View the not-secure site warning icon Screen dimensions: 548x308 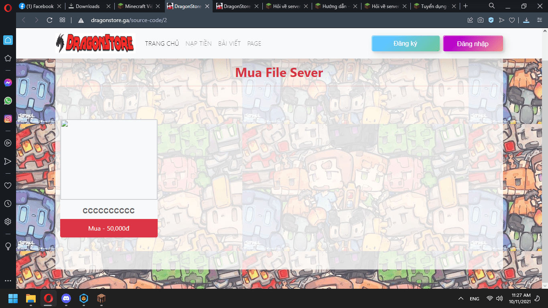[81, 20]
